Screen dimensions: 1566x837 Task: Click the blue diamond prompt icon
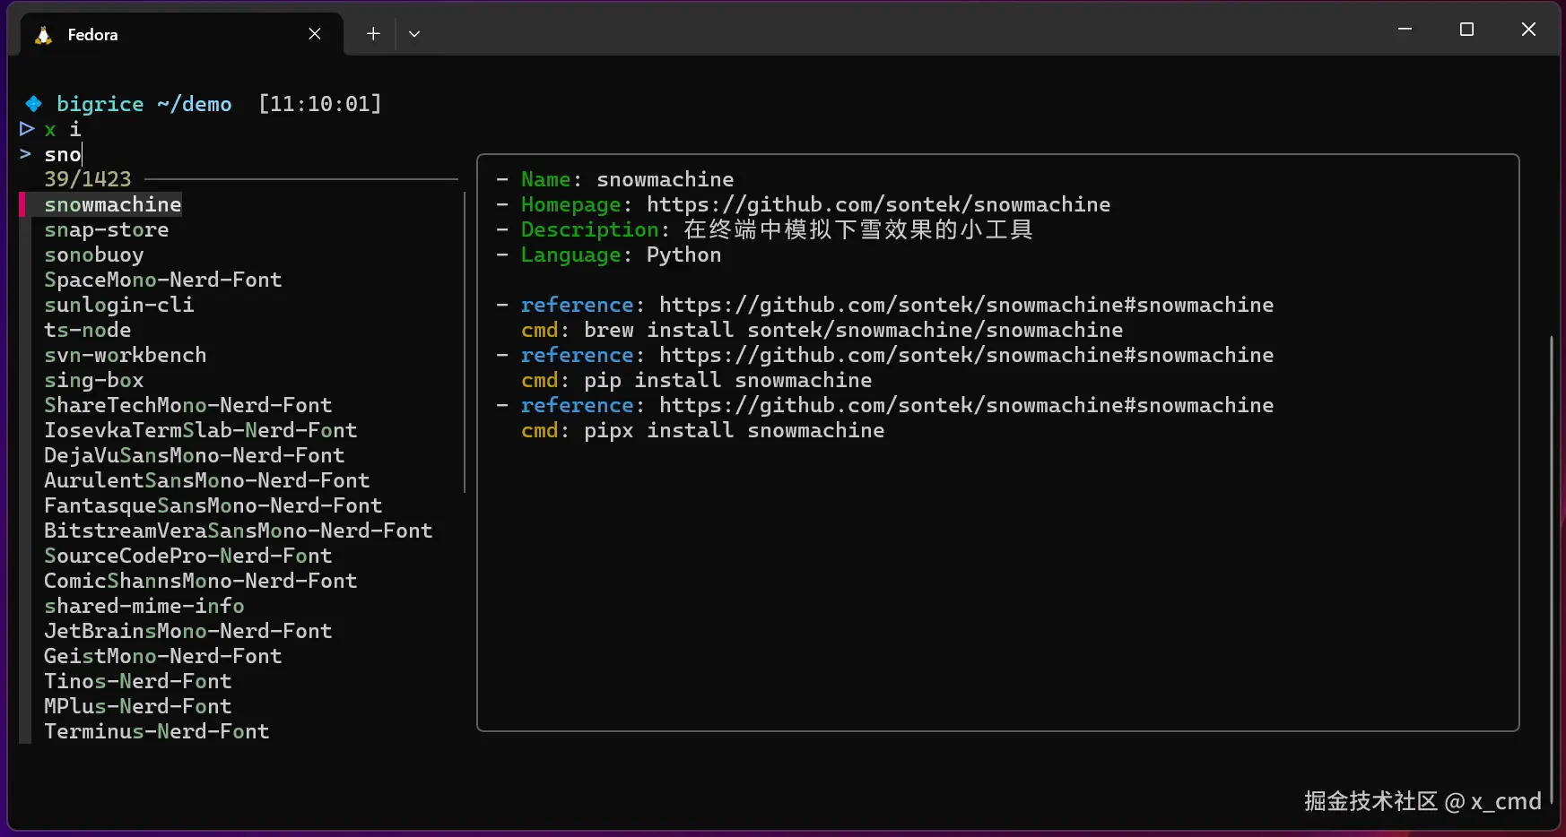tap(34, 104)
